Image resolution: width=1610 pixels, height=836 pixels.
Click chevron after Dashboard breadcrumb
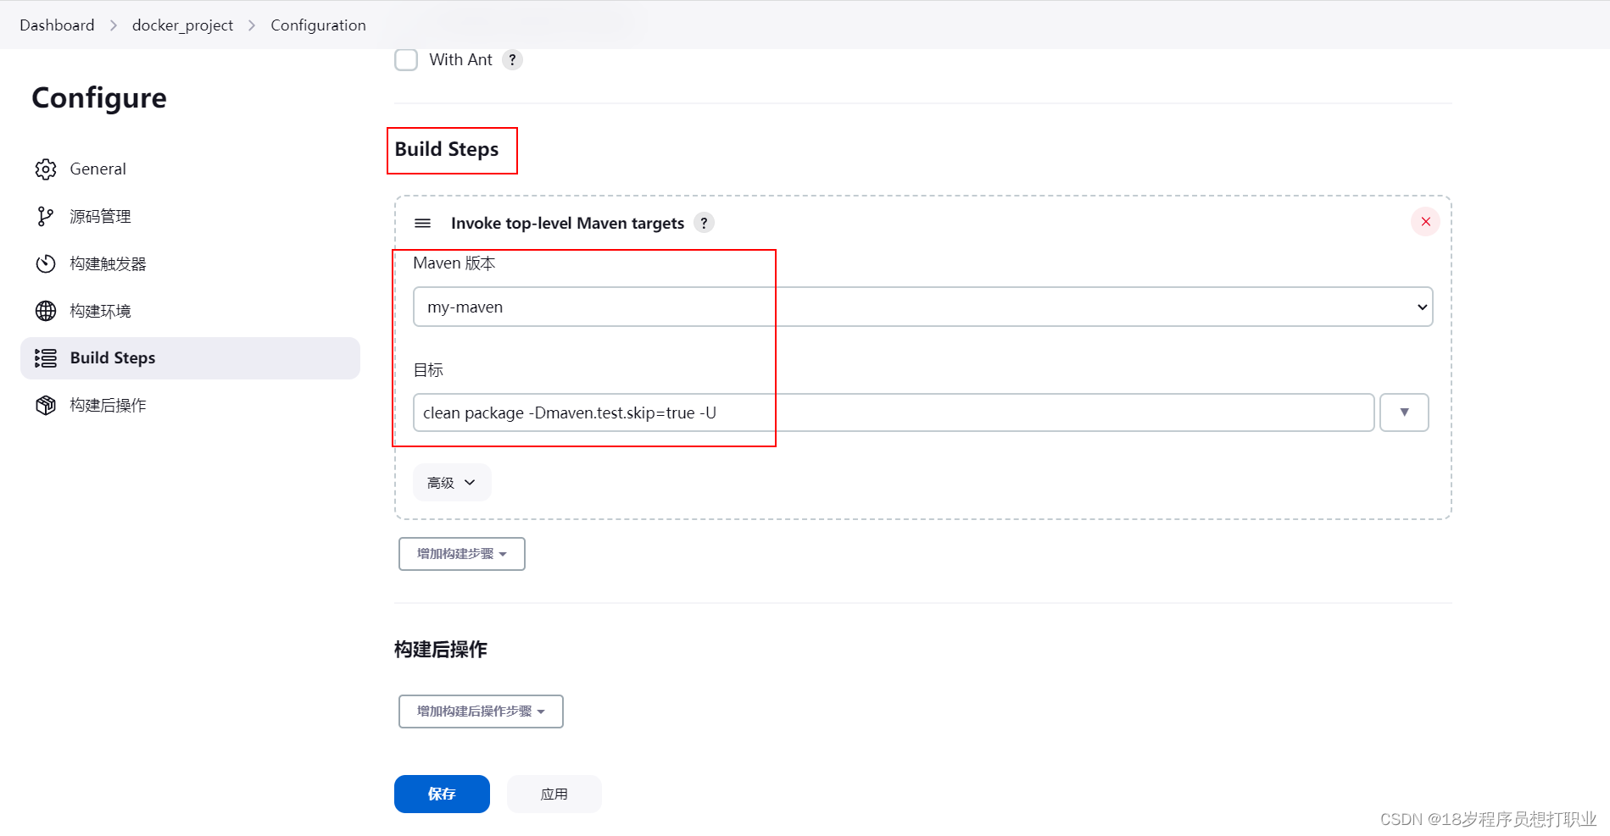click(x=114, y=25)
